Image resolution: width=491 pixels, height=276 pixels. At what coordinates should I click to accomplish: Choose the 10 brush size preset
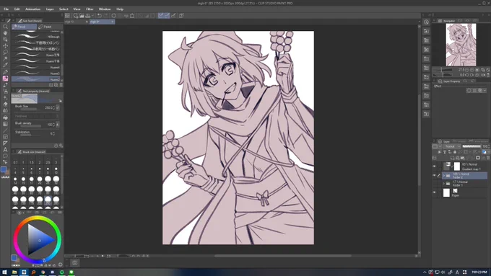[56, 171]
